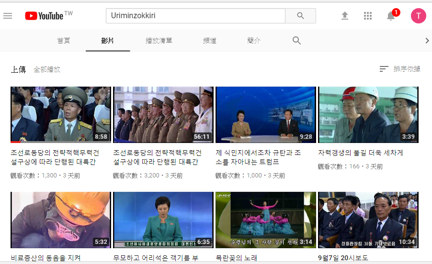
Task: Play the 56:11 military parade thumbnail
Action: (x=163, y=115)
